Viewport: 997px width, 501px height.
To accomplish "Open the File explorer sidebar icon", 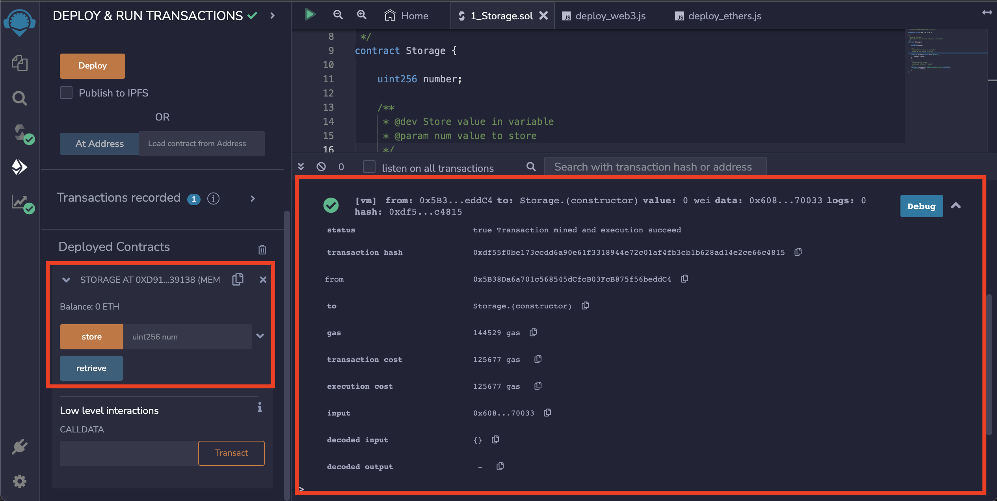I will click(x=20, y=63).
